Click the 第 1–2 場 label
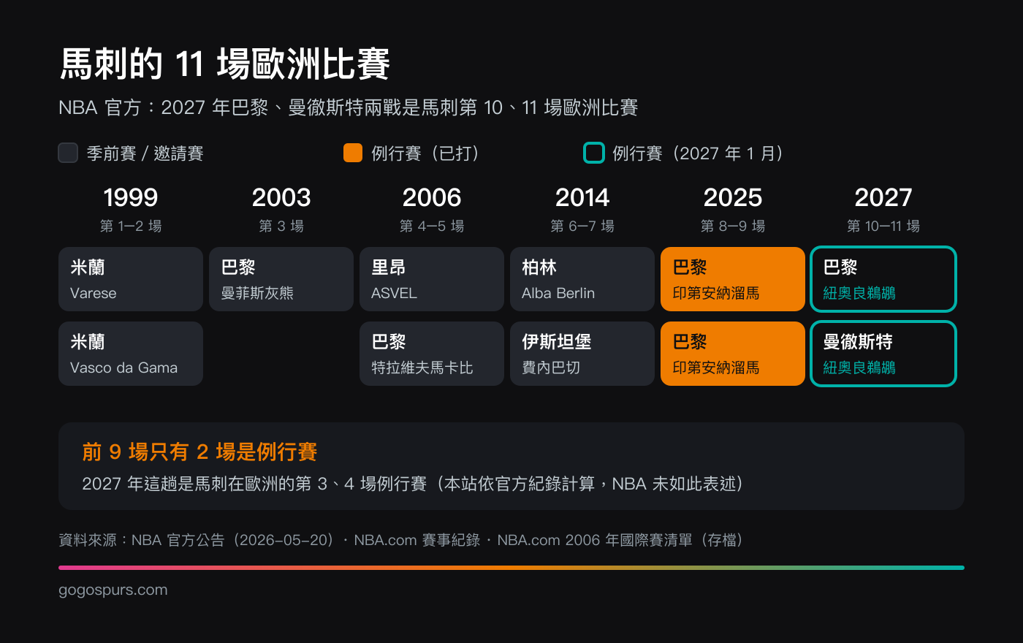This screenshot has height=643, width=1023. [x=131, y=227]
